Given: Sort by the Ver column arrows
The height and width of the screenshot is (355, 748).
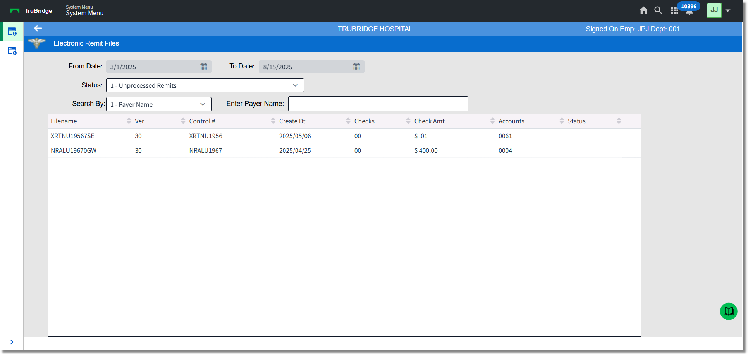Looking at the screenshot, I should pyautogui.click(x=183, y=121).
